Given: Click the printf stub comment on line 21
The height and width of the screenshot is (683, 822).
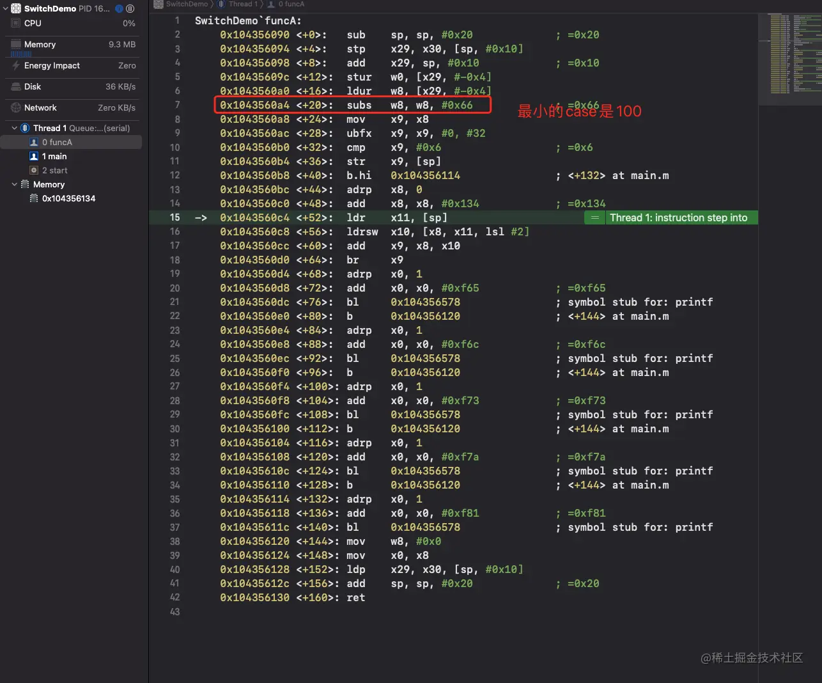Looking at the screenshot, I should click(635, 302).
